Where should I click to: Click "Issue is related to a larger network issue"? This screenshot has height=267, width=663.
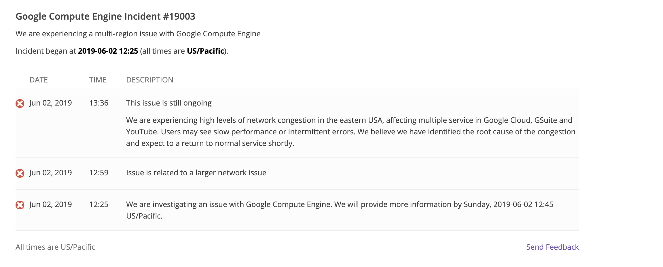point(196,173)
